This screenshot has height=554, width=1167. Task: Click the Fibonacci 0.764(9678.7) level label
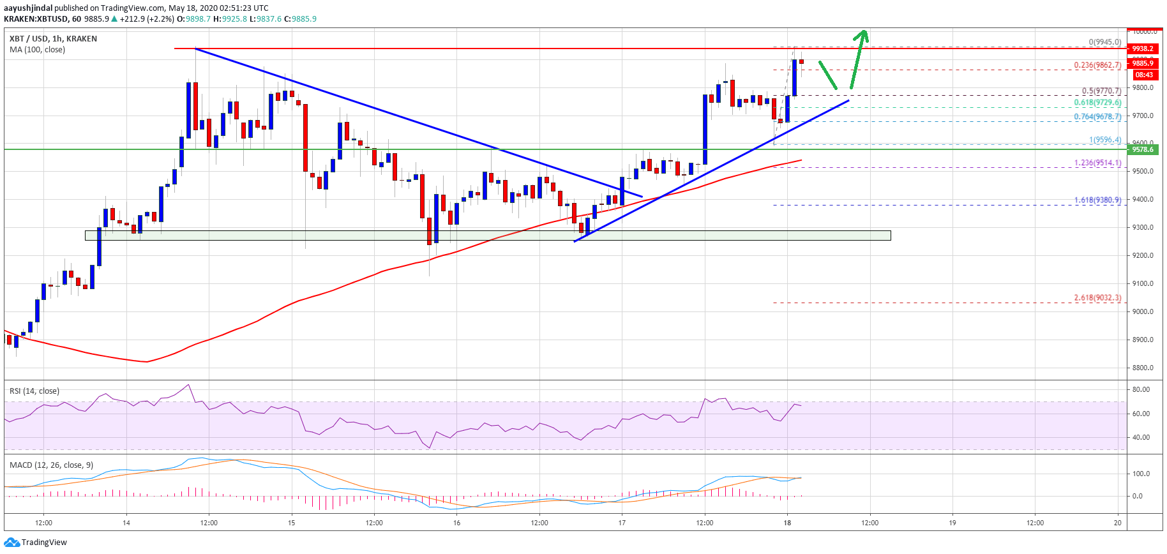pyautogui.click(x=1097, y=117)
